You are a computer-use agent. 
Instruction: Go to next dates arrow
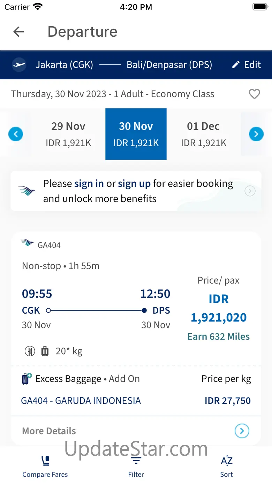click(256, 134)
